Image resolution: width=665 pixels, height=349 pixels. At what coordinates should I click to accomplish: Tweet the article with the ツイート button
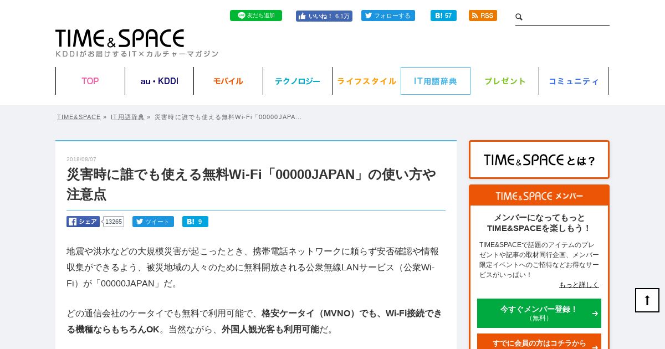pos(153,222)
